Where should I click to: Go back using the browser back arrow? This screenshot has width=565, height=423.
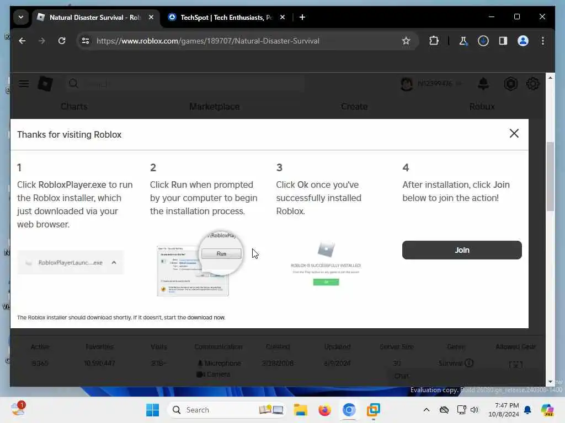point(22,41)
